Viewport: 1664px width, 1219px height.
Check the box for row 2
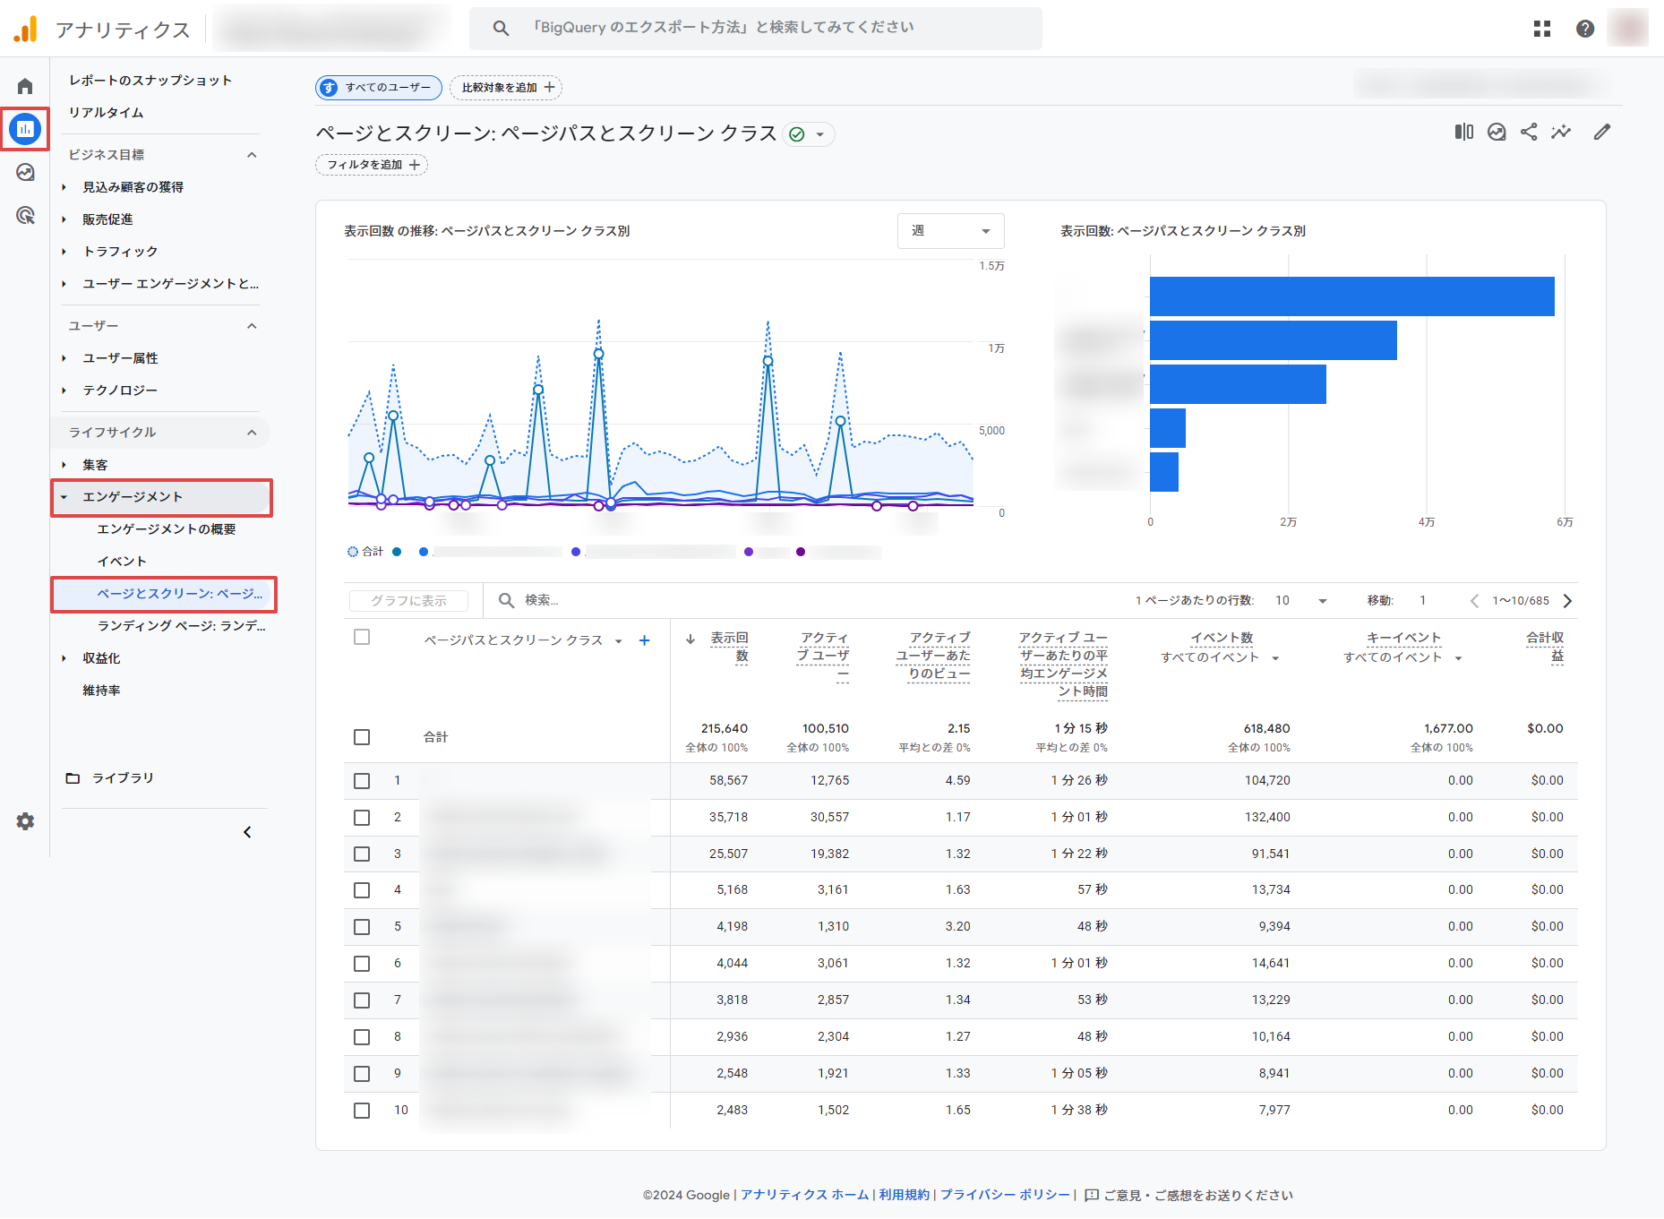click(x=362, y=818)
